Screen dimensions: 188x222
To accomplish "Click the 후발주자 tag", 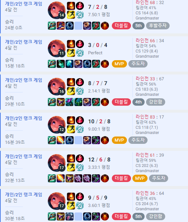I will 157,26.
